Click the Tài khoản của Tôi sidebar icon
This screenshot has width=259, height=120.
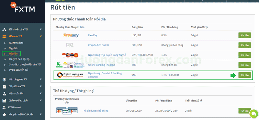tap(4, 30)
